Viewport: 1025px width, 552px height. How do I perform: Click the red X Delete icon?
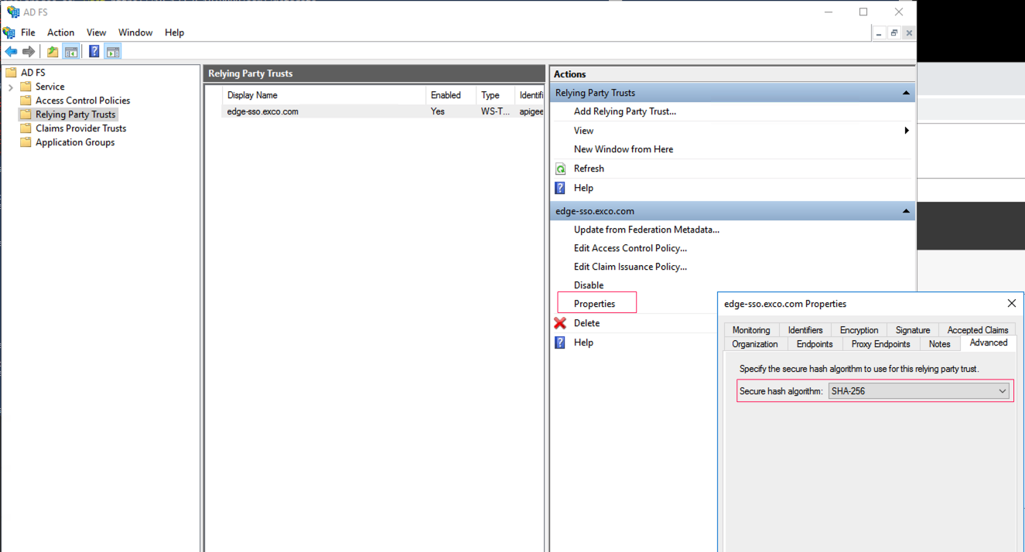560,323
